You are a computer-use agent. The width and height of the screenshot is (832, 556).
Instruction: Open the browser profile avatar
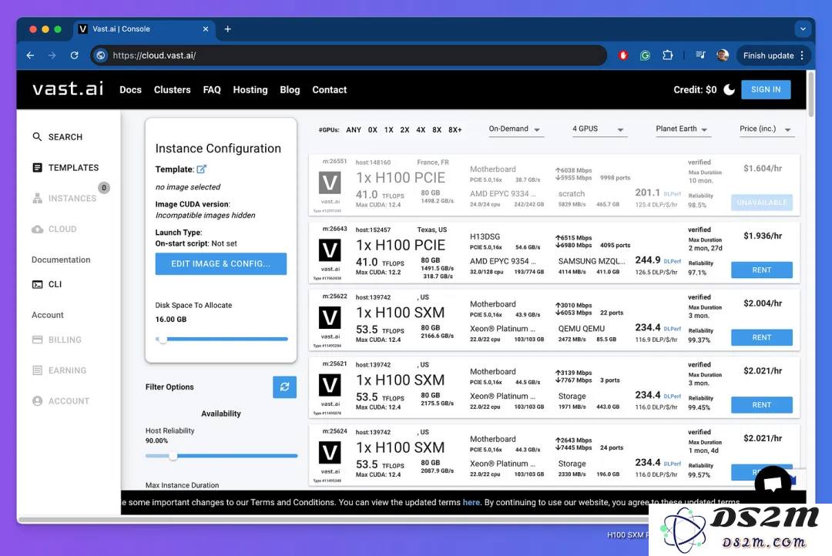[722, 55]
